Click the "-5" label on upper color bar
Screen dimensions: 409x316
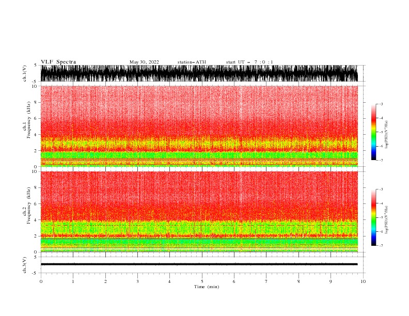coord(381,132)
